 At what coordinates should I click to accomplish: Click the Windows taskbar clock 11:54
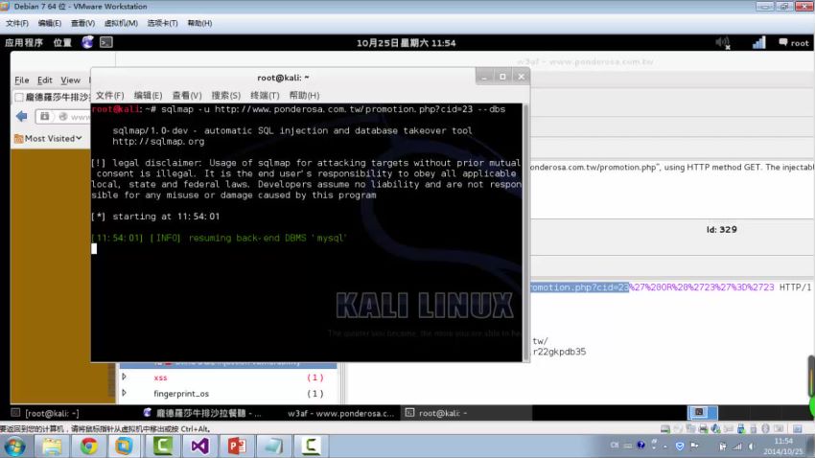[x=782, y=447]
